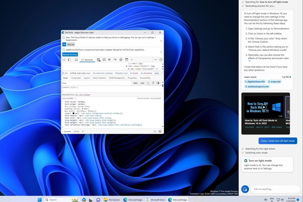Screen dimensions: 303x202
Task: Open Microsoft Store from the taskbar
Action: [x=156, y=200]
